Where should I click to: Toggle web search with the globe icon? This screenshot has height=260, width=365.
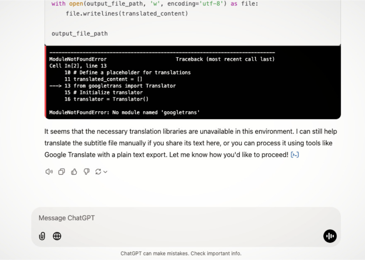point(57,236)
